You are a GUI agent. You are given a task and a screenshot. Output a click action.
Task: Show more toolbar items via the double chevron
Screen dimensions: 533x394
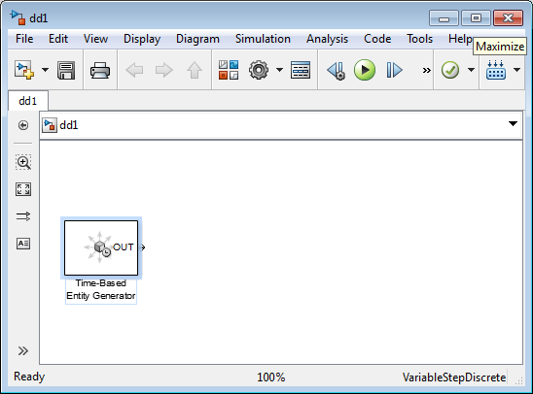tap(427, 70)
